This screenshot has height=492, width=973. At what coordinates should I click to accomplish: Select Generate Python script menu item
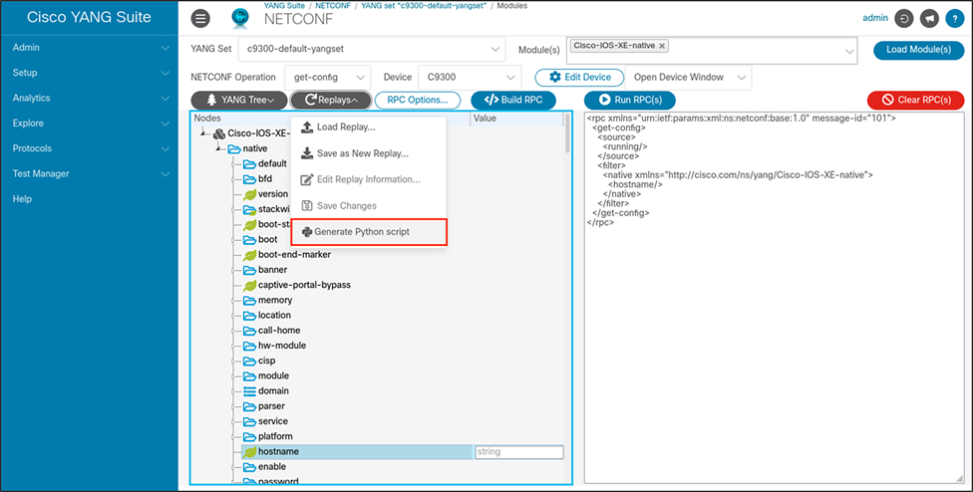pos(369,232)
